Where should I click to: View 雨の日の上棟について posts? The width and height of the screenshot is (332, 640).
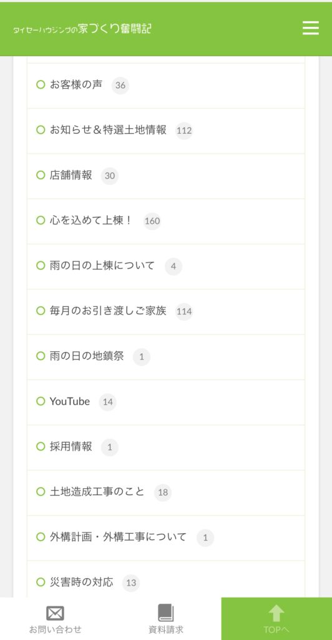[102, 266]
